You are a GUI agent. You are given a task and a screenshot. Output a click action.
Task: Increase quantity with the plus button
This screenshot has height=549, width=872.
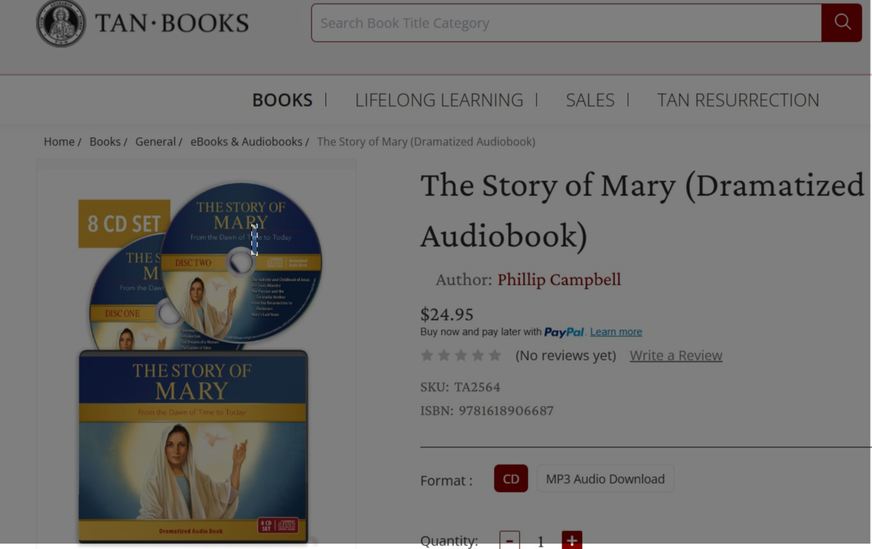point(572,540)
